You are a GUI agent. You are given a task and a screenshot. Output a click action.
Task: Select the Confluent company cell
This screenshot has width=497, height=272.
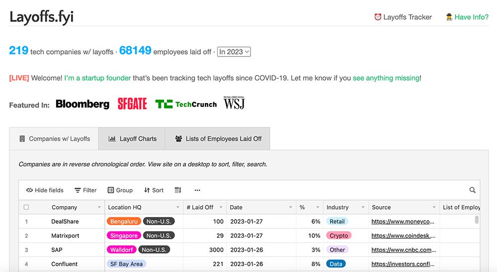64,264
